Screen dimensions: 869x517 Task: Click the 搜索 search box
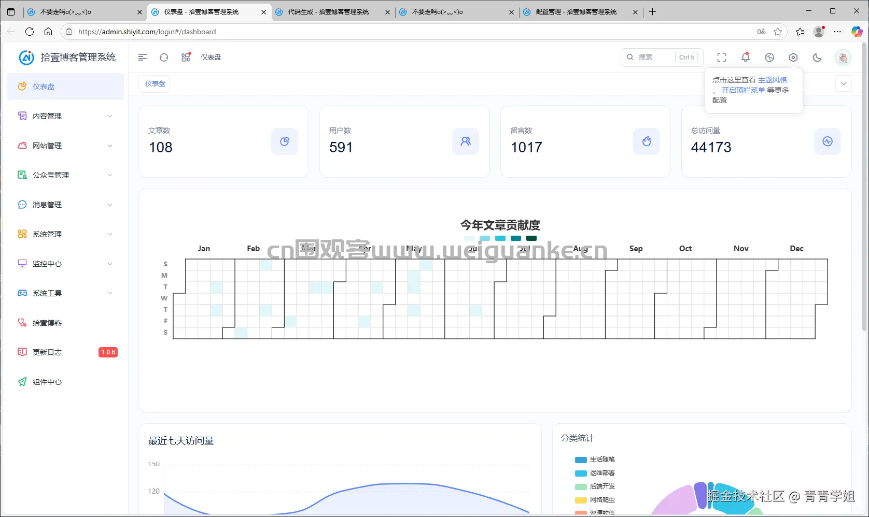point(662,58)
